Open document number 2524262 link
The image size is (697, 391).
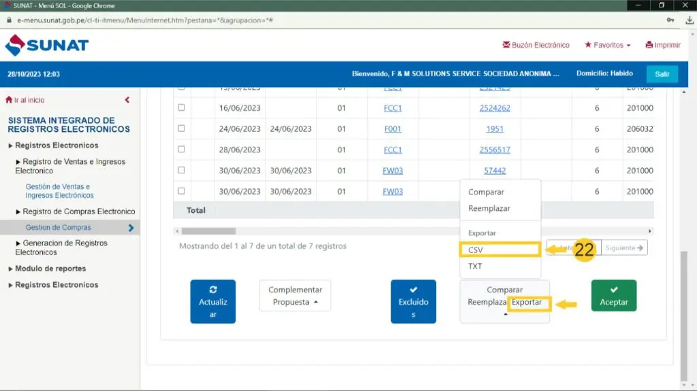(495, 108)
